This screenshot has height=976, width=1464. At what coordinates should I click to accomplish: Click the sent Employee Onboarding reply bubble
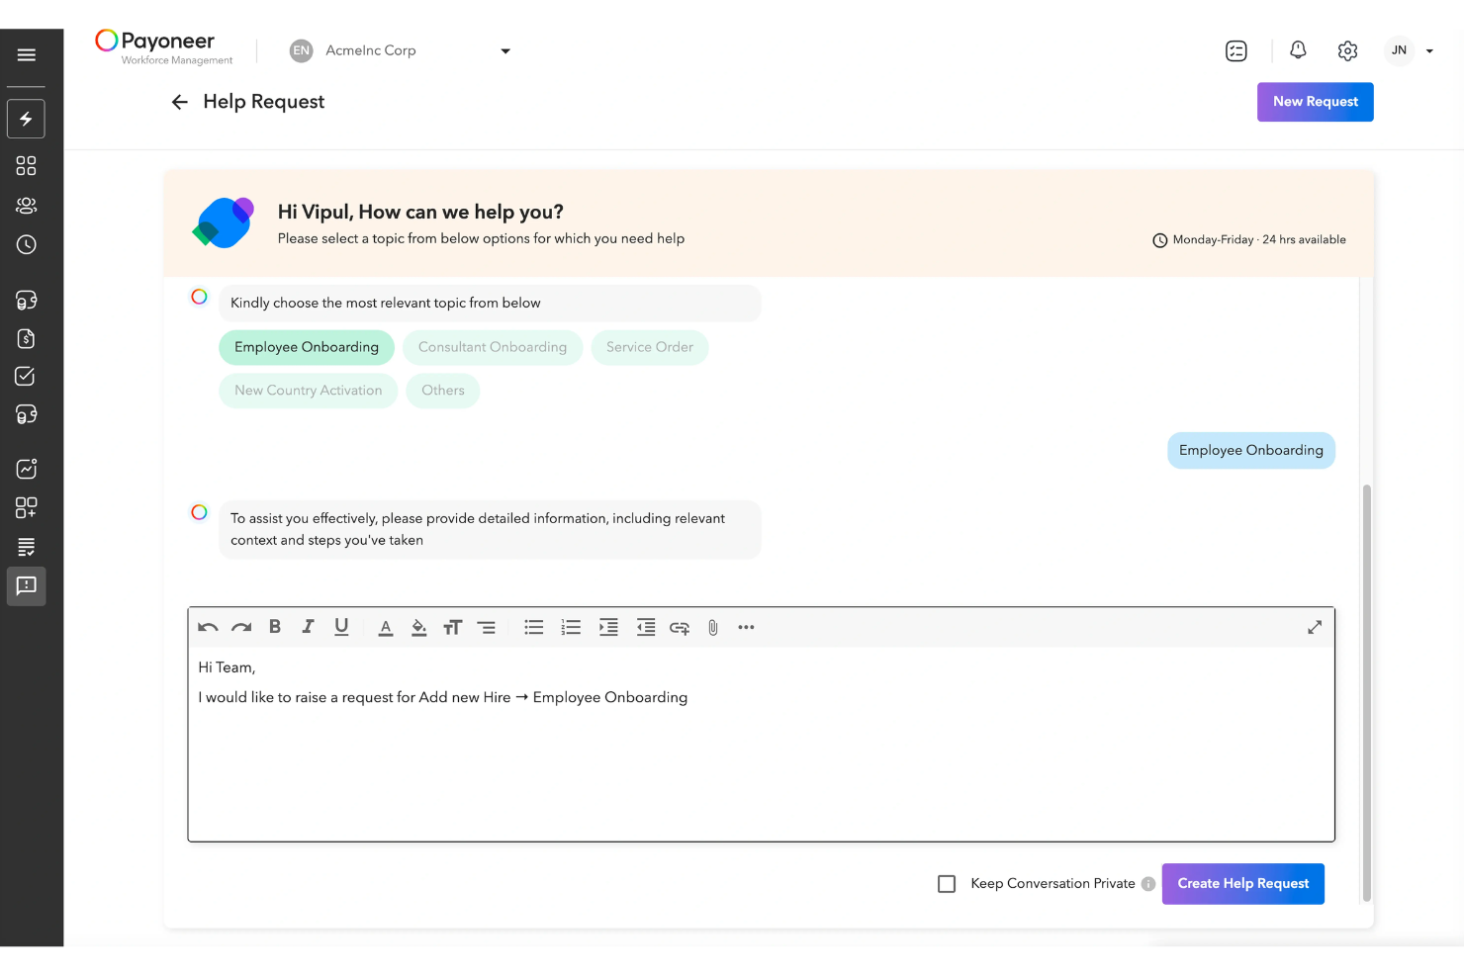pyautogui.click(x=1251, y=450)
